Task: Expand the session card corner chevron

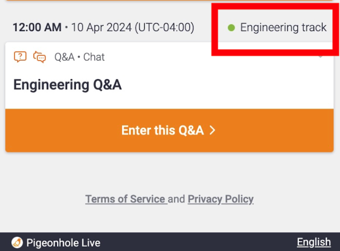Action: (320, 57)
